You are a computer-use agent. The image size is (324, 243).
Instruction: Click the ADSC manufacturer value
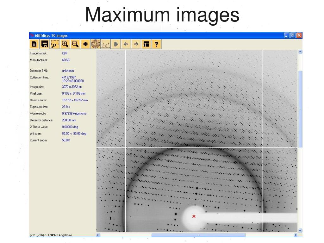[x=66, y=60]
